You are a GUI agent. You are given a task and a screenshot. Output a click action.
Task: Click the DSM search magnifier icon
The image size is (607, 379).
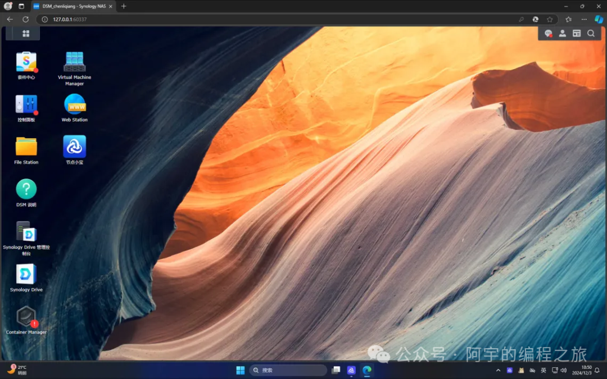tap(591, 34)
